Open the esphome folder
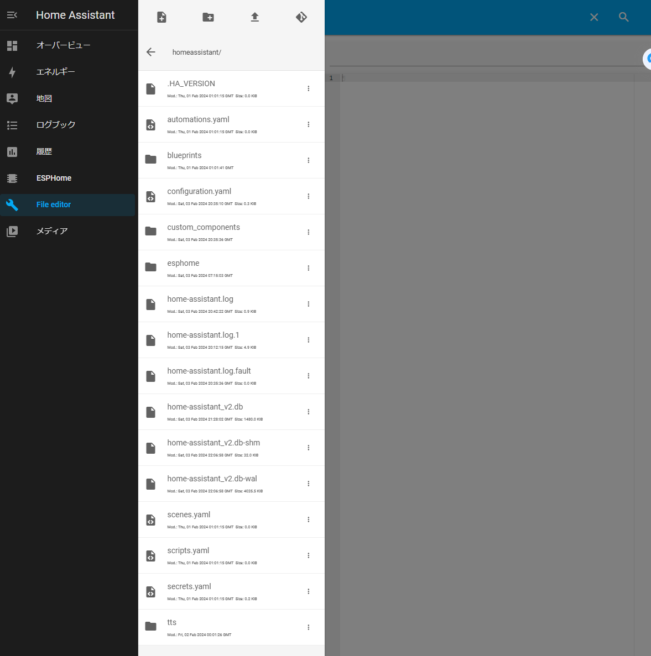The height and width of the screenshot is (656, 651). [231, 269]
